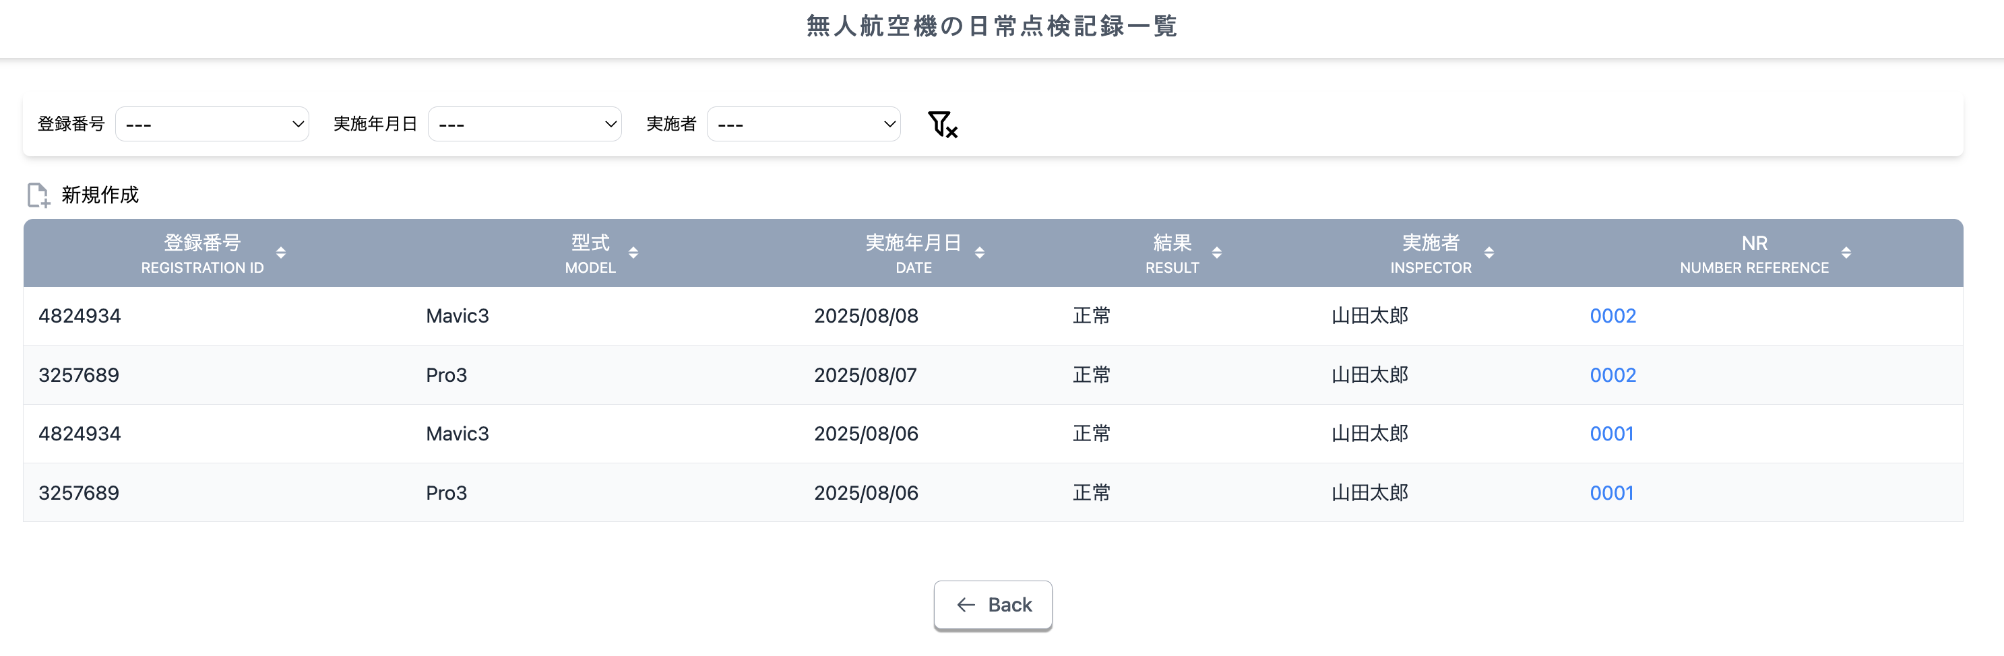
Task: Open record 0001 for Pro3 dated 2025/08/06
Action: 1611,492
